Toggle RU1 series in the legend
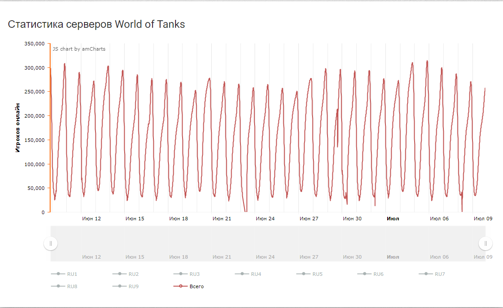Viewport: 503px width, 308px height. tap(64, 274)
